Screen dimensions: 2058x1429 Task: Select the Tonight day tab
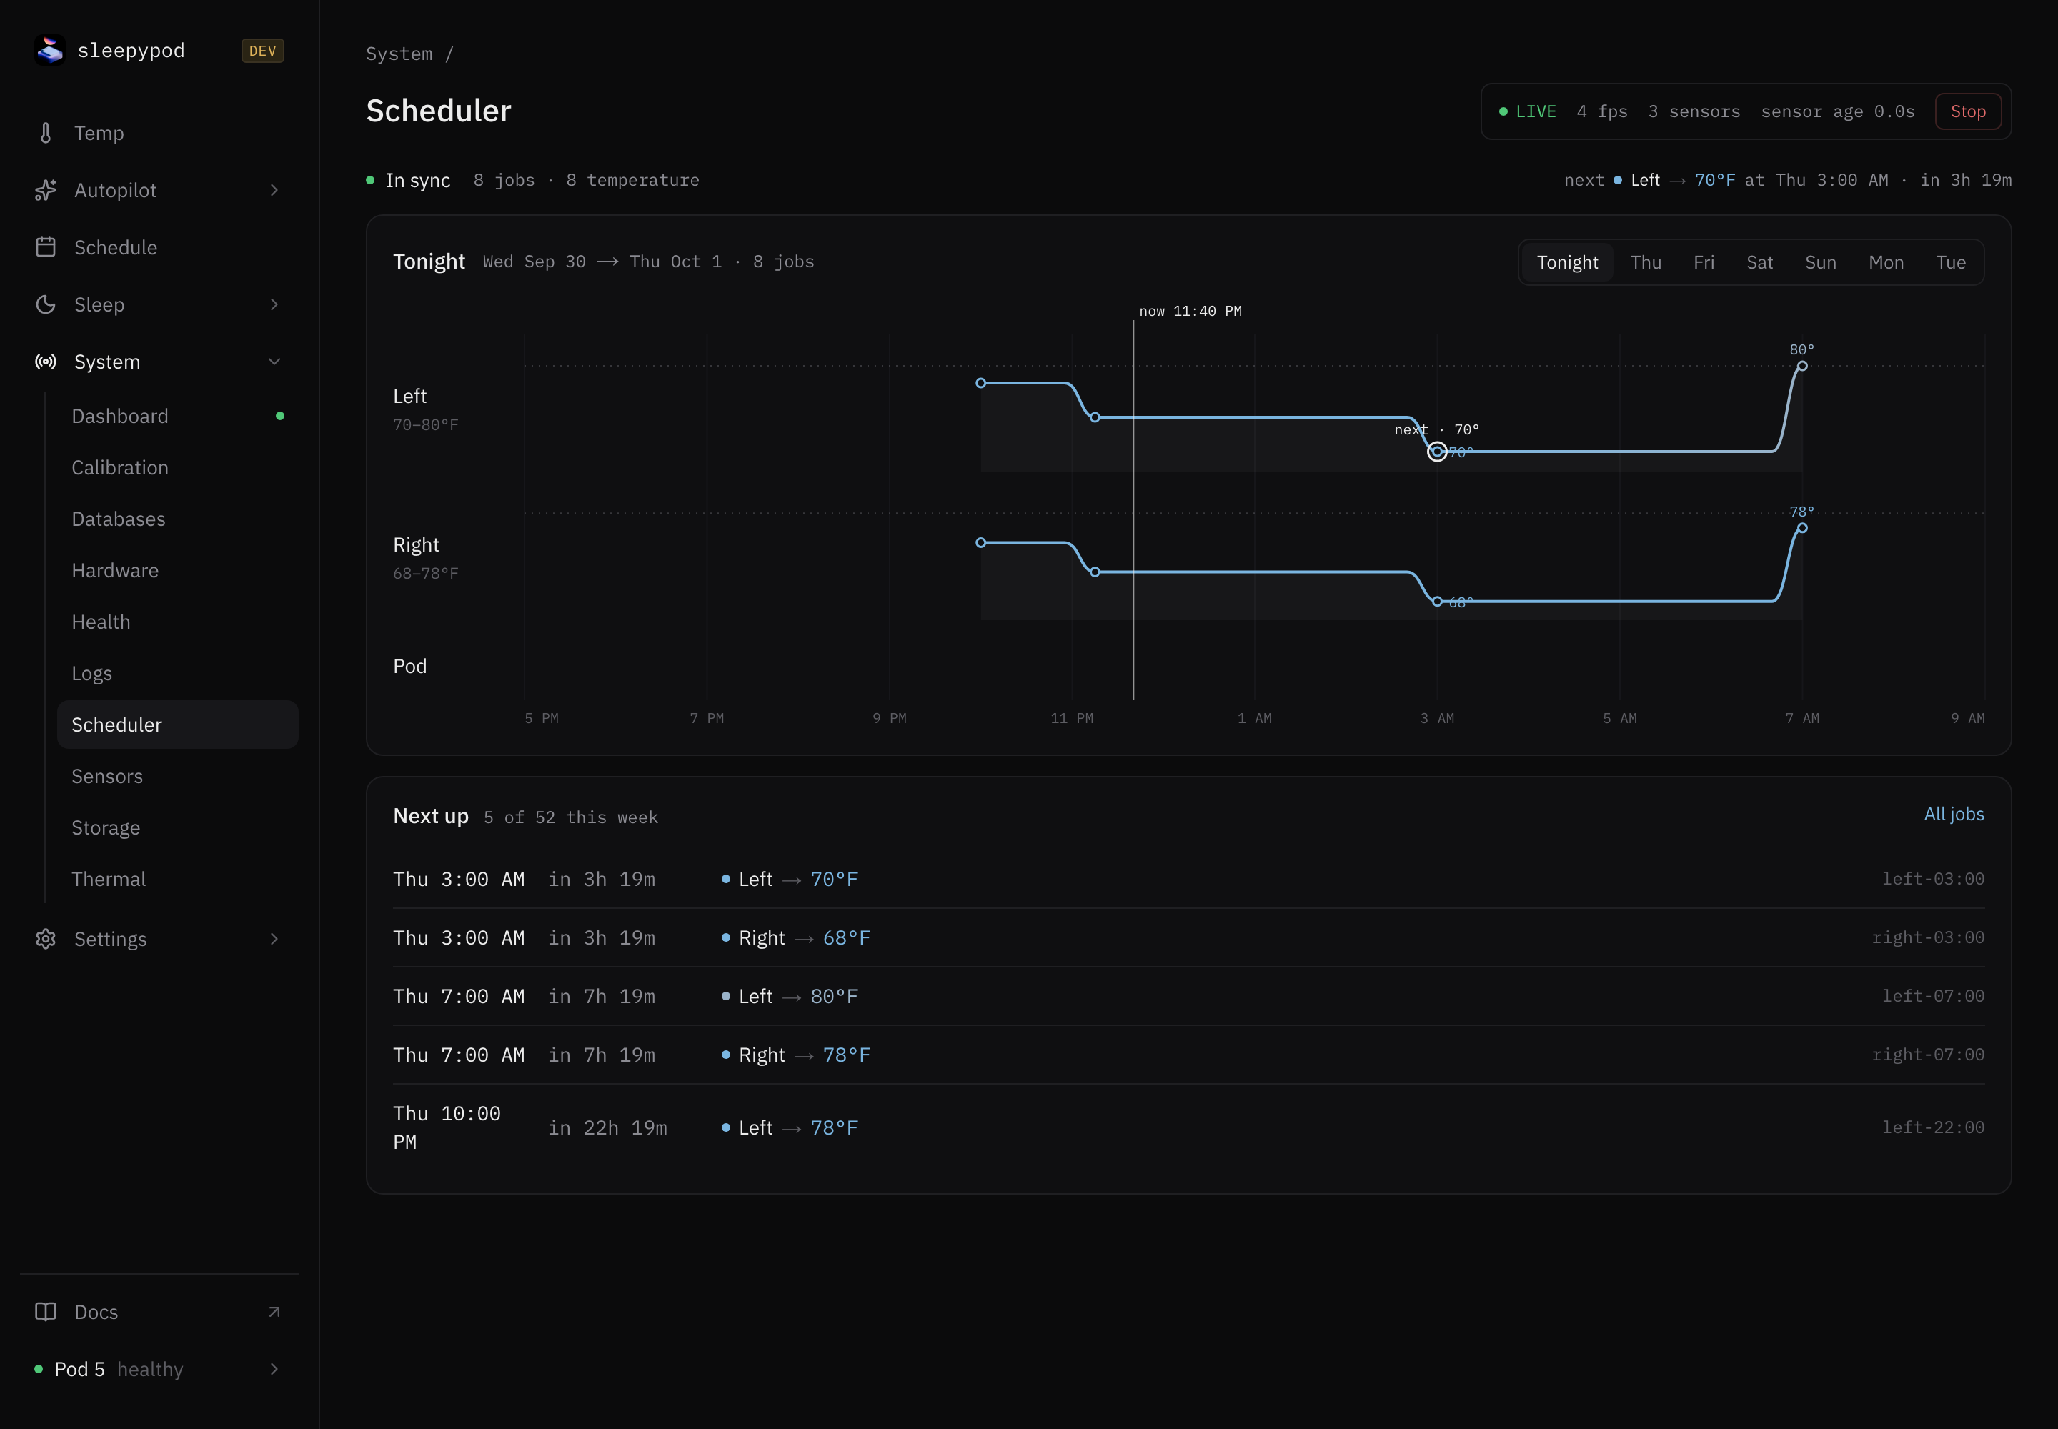point(1567,262)
